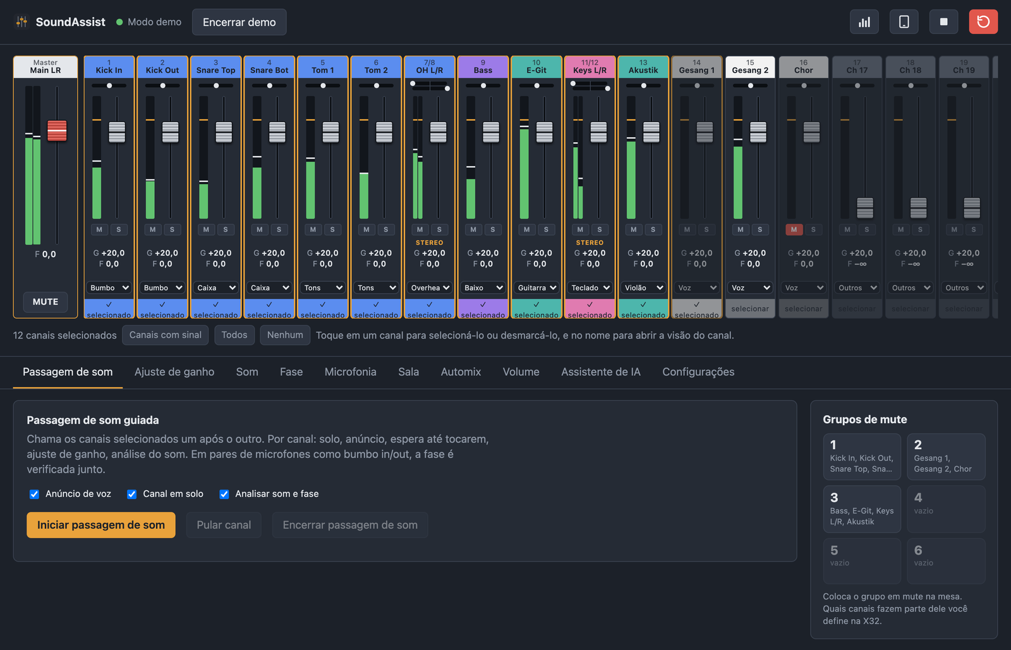Screen dimensions: 1011x650
Task: Deselect the Kick In channel selecionado bar
Action: click(x=109, y=309)
